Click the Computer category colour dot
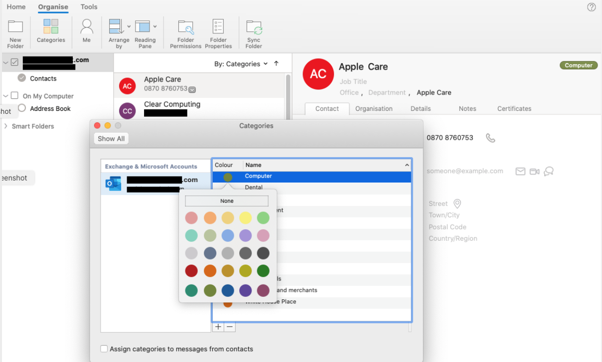Screen dimensions: 602x362 click(228, 177)
